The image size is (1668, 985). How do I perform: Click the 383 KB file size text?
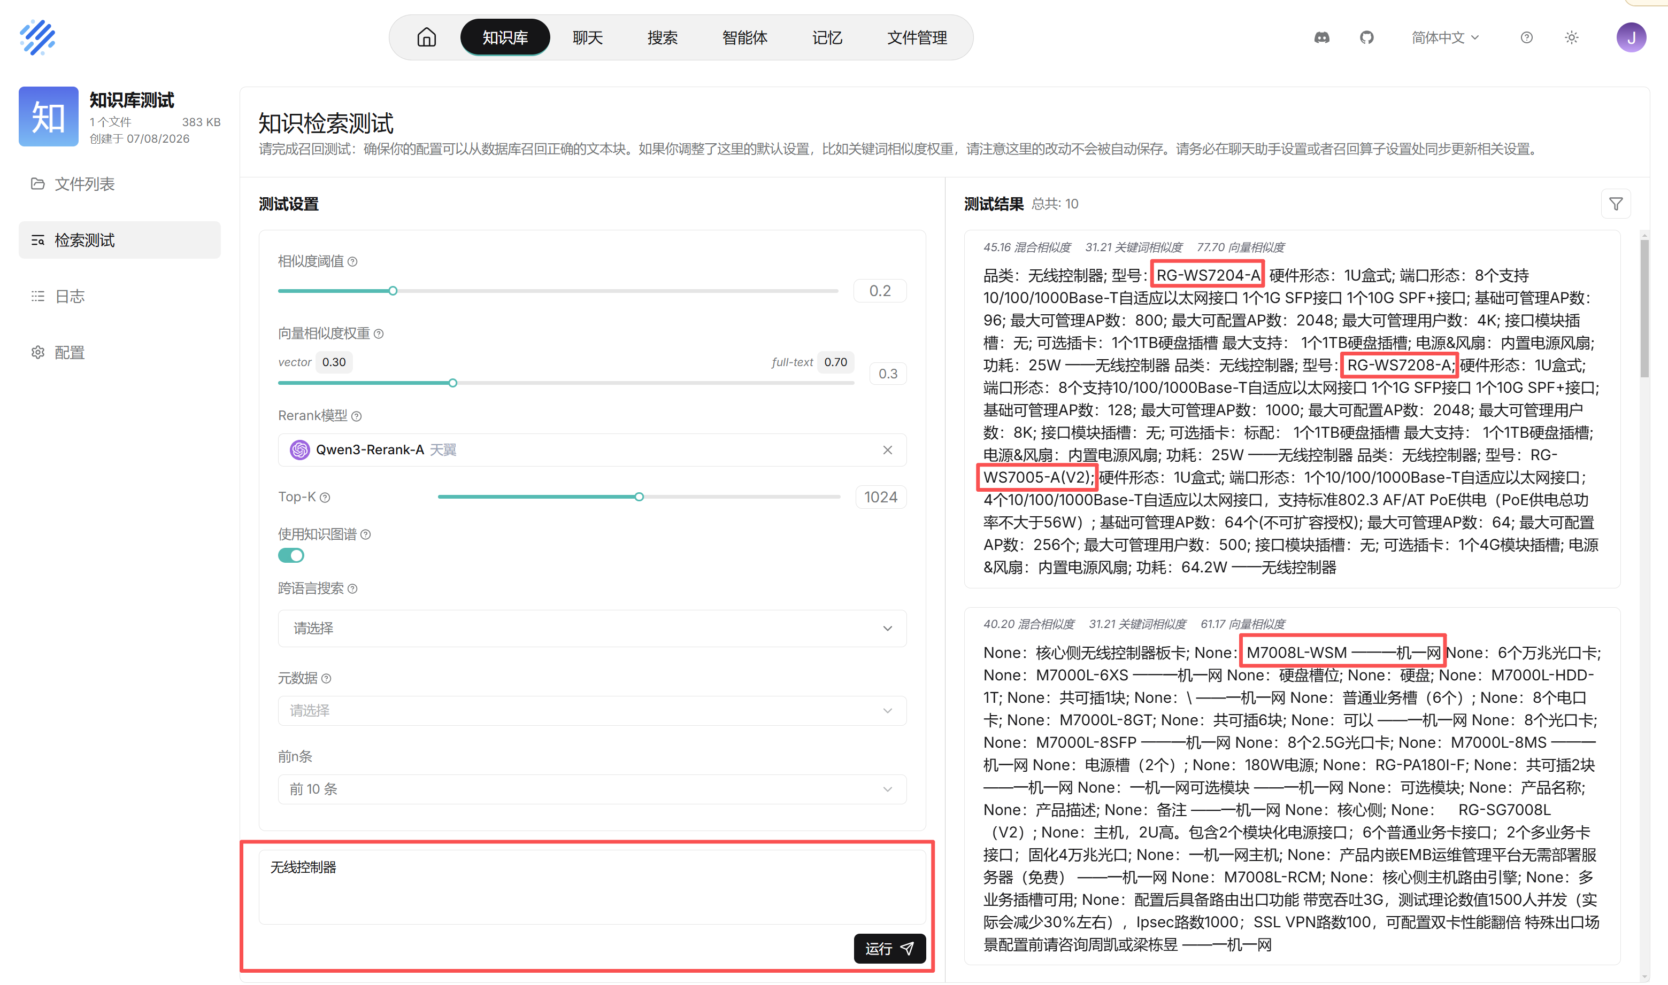coord(201,122)
